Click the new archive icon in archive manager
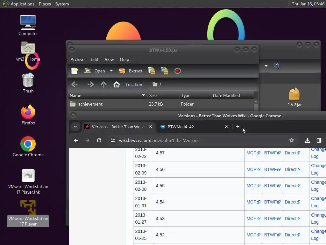This screenshot has height=245, width=326. point(74,71)
